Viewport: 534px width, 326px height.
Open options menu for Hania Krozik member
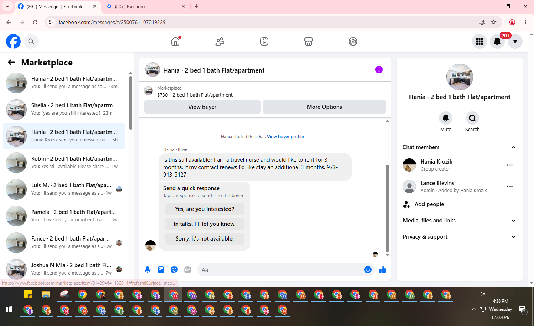click(x=510, y=165)
